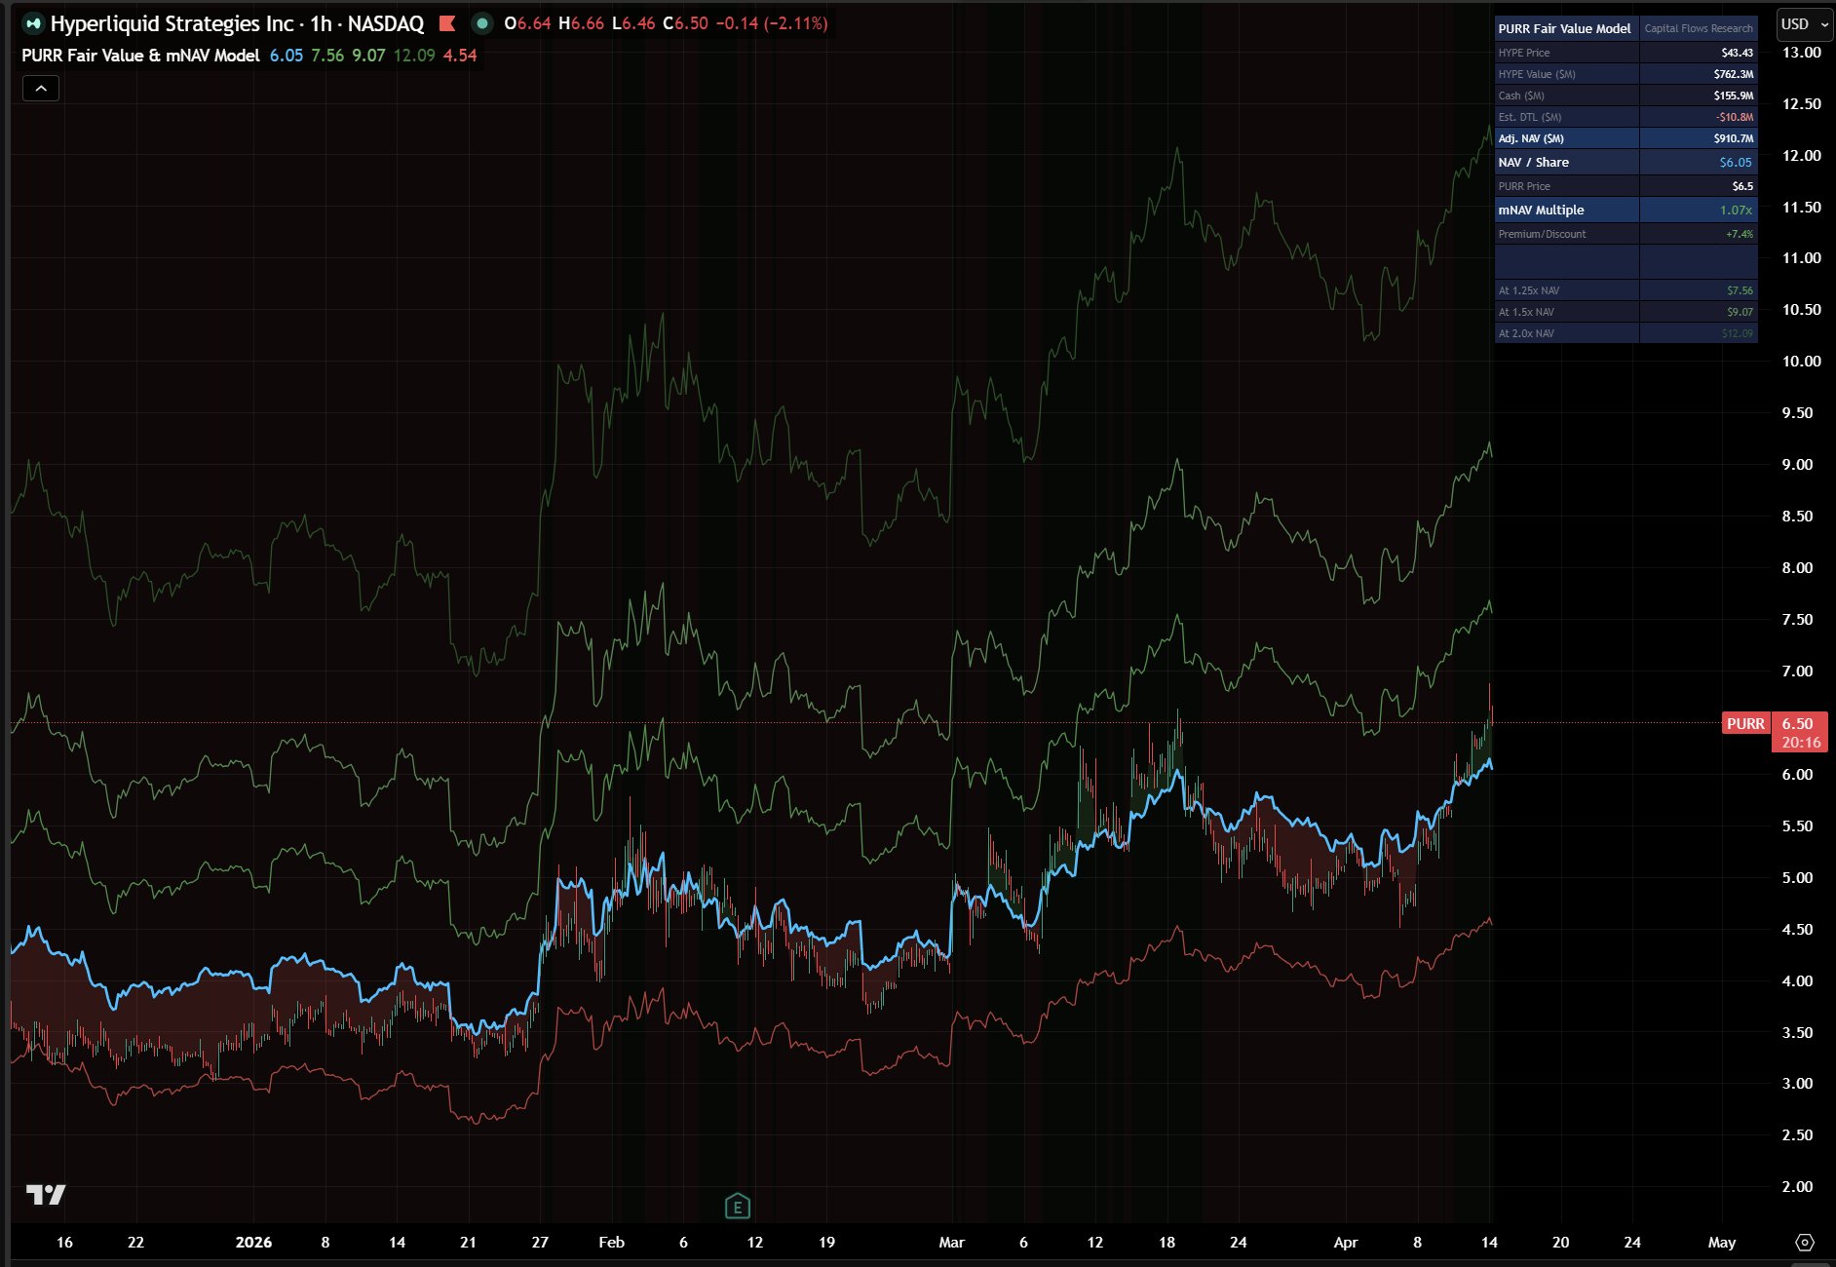Click the 'At 2.0x NAV' table label
Image resolution: width=1836 pixels, height=1267 pixels.
coord(1527,333)
